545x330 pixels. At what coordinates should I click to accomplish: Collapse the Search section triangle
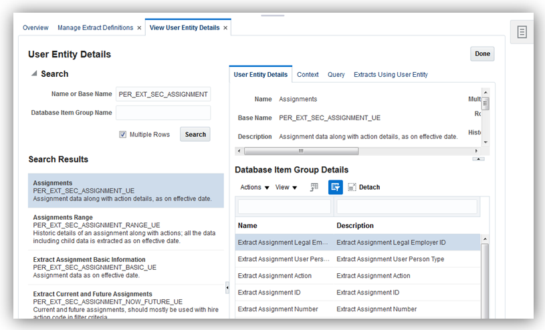click(34, 73)
